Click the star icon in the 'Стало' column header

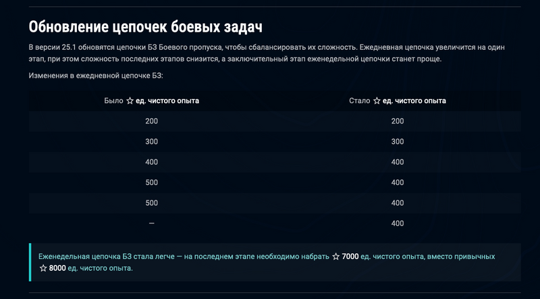(x=377, y=101)
